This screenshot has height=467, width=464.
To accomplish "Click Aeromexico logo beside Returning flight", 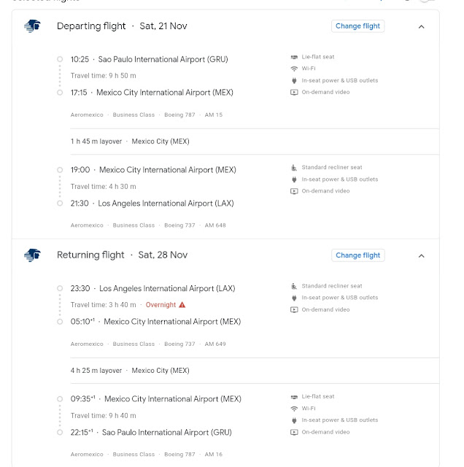I will point(32,255).
